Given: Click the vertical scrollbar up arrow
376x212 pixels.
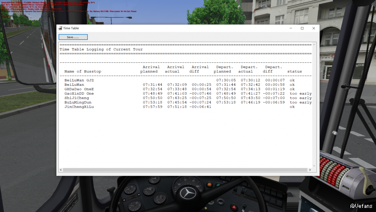Looking at the screenshot, I should 314,45.
